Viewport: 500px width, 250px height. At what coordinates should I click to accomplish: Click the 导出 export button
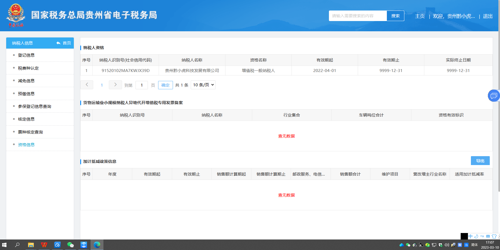480,161
